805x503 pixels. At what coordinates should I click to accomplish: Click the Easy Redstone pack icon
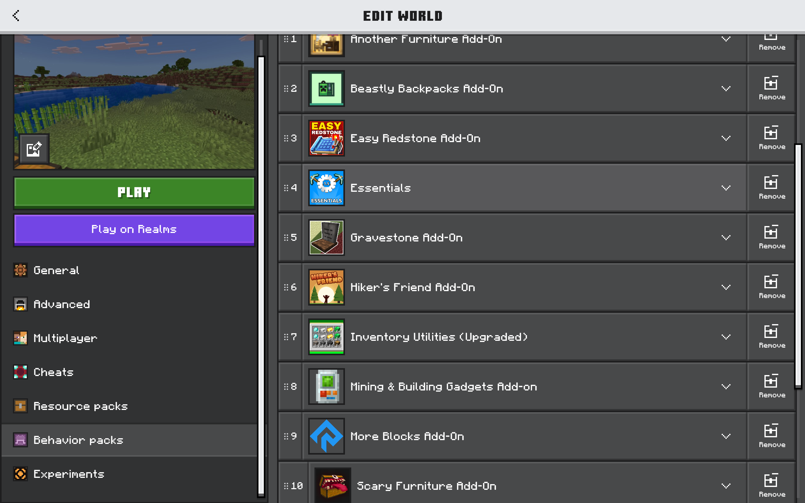pos(326,138)
